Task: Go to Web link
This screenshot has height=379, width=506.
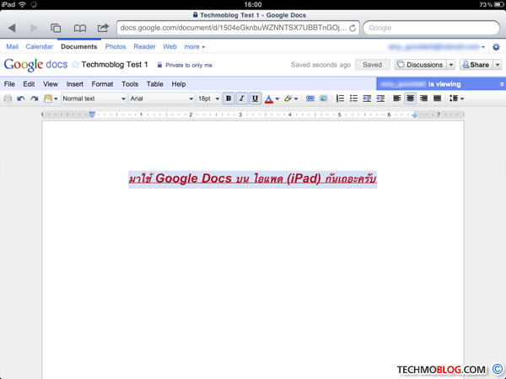Action: (x=170, y=46)
